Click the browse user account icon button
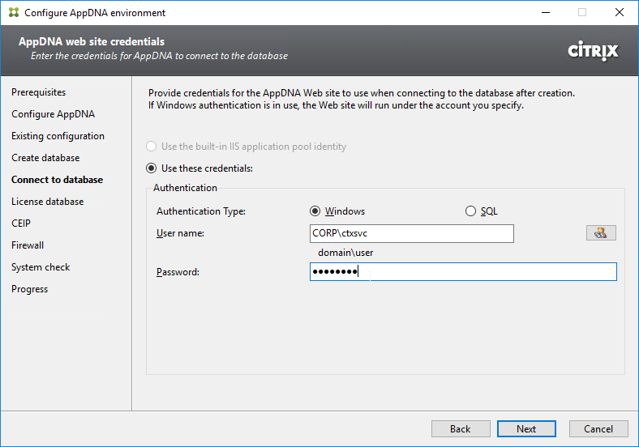639x447 pixels. point(601,233)
